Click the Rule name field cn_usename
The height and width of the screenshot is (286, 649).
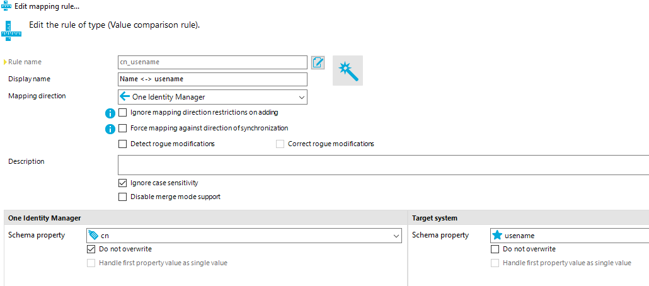pyautogui.click(x=213, y=62)
